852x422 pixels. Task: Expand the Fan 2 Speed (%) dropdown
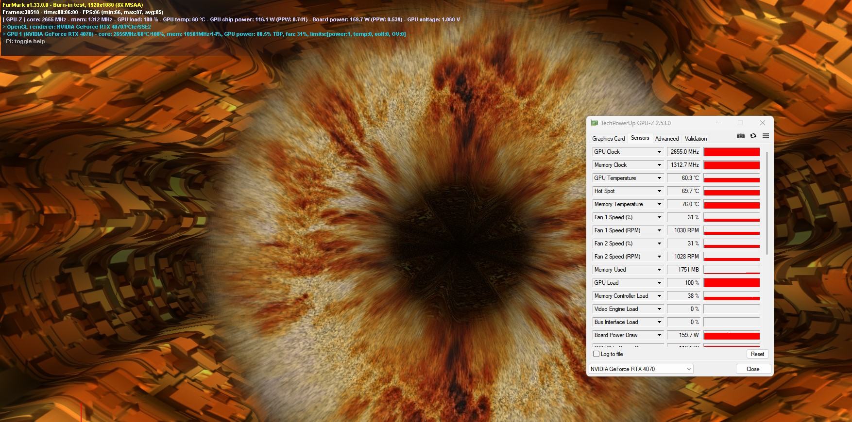(x=659, y=243)
